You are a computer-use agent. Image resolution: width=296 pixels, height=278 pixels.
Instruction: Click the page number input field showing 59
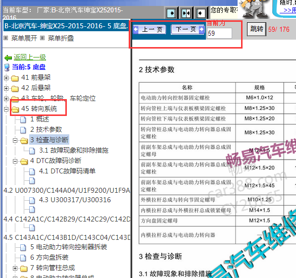click(219, 33)
